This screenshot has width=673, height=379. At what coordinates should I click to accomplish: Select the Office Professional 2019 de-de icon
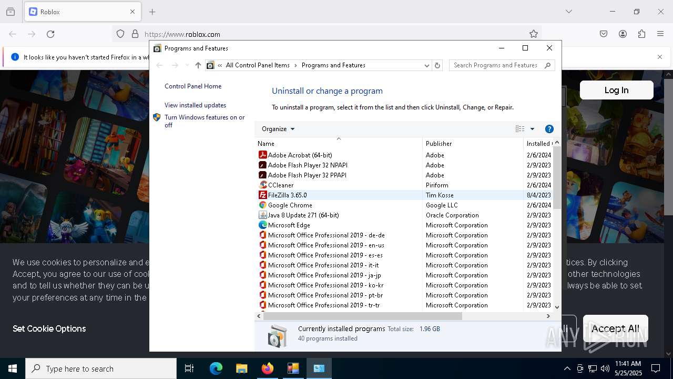click(263, 235)
